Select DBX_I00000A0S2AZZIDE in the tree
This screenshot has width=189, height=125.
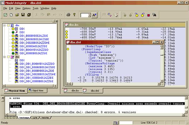coord(33,46)
